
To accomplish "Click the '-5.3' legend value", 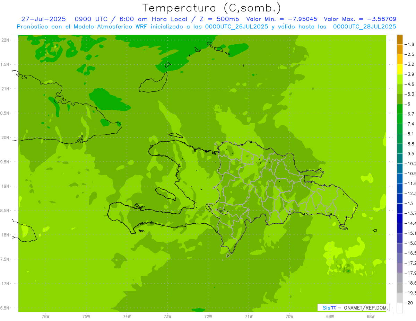I will pyautogui.click(x=410, y=94).
